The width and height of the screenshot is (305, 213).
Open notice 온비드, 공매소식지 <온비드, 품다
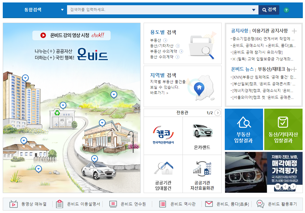(263, 45)
